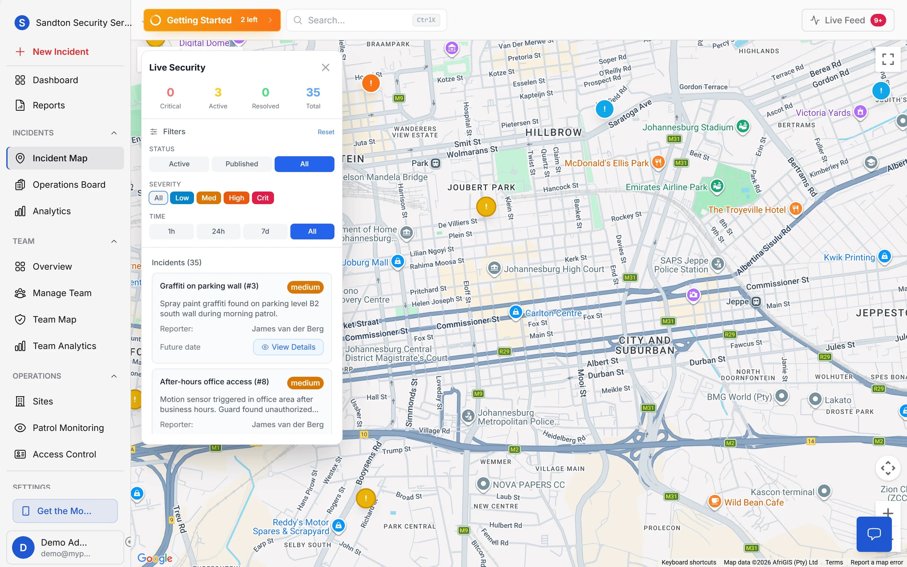Switch time filter to 24h

point(218,232)
